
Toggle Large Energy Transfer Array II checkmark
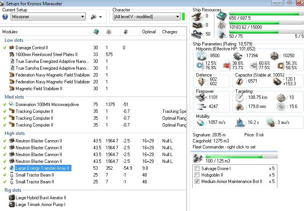tap(5, 168)
